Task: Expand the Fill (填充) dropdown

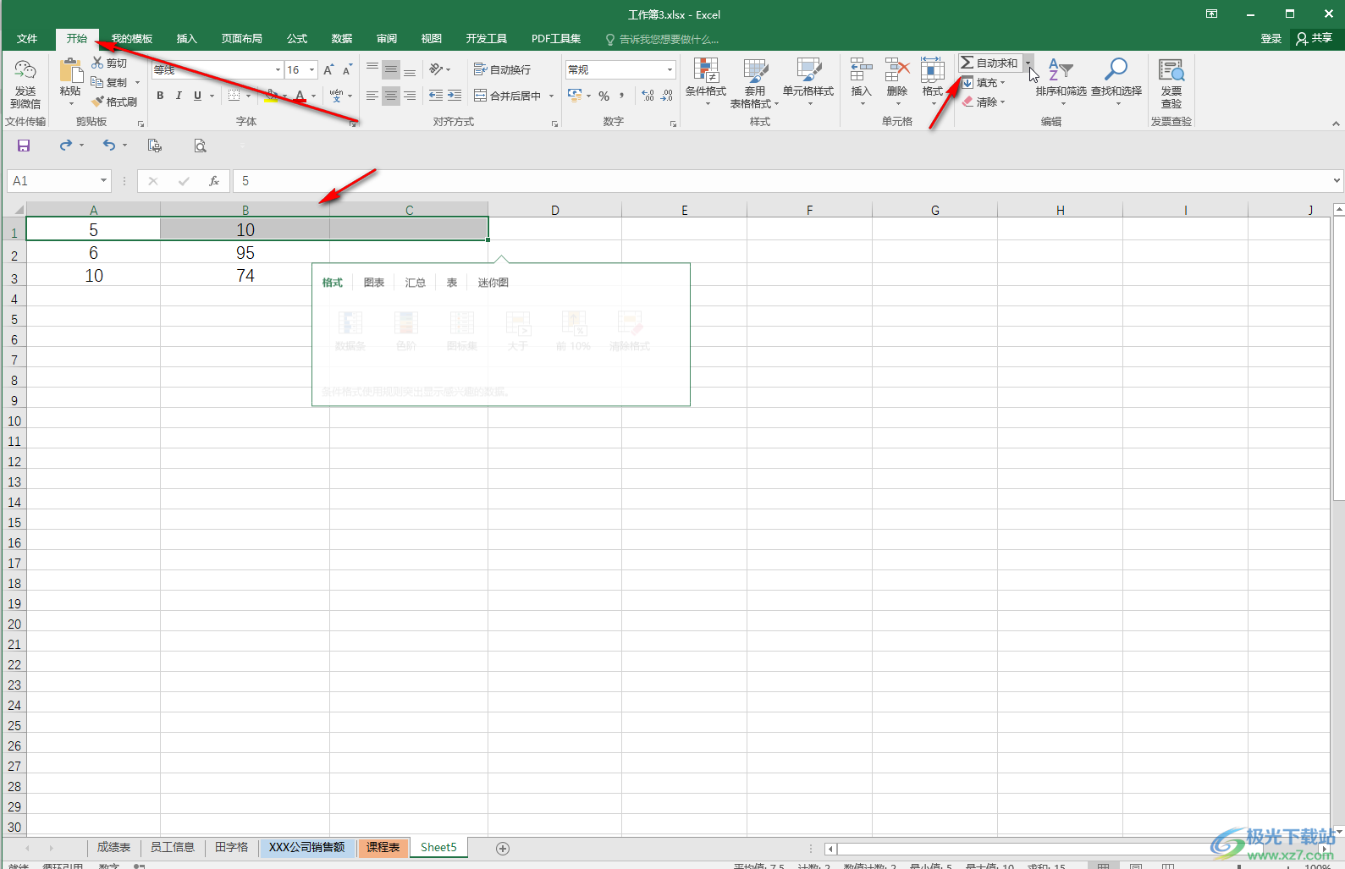Action: [1003, 83]
